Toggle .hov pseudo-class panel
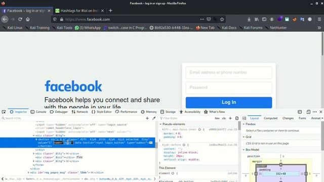This screenshot has width=324, height=182. click(217, 118)
